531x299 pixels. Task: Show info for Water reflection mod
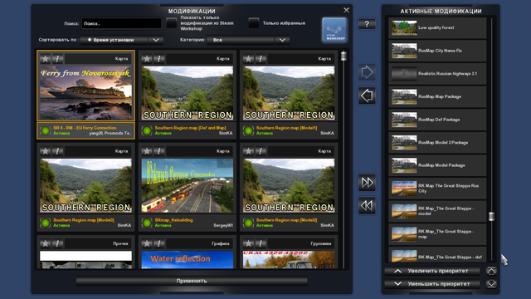coord(158,243)
